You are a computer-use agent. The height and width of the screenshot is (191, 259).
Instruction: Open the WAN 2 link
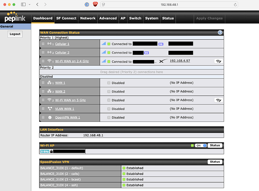[60, 91]
